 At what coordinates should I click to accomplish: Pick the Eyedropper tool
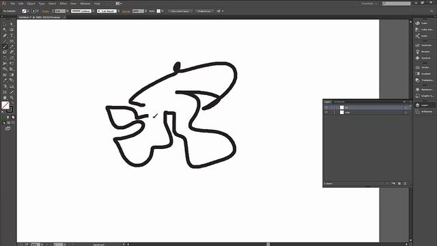pyautogui.click(x=5, y=81)
